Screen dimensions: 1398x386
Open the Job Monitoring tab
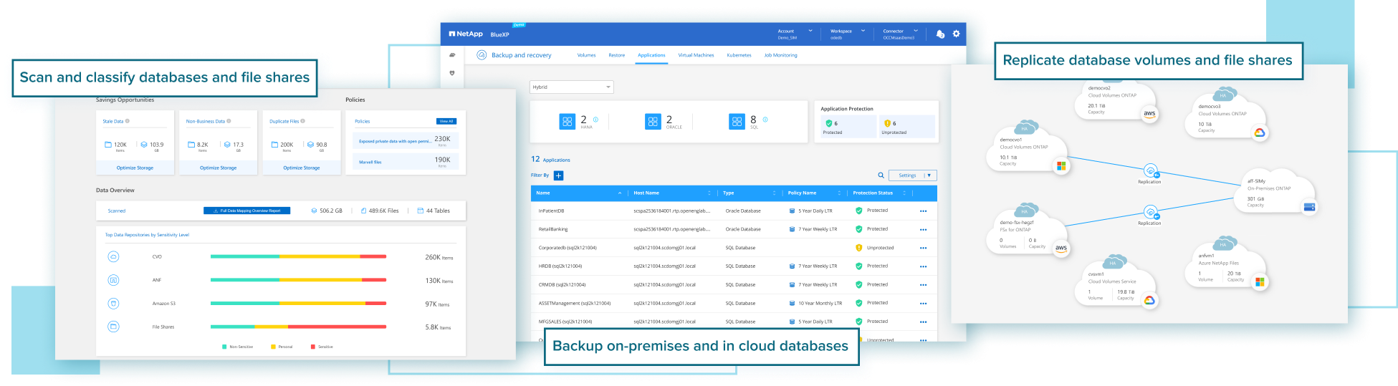point(780,55)
